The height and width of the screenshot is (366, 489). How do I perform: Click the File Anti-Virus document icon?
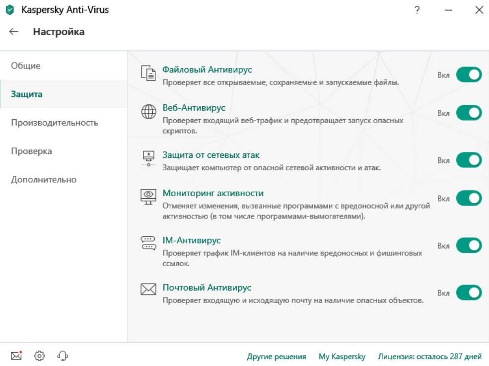[148, 73]
